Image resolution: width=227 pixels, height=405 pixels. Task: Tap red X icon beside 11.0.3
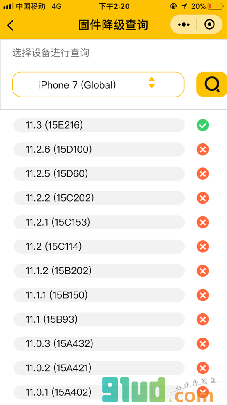[x=203, y=344]
